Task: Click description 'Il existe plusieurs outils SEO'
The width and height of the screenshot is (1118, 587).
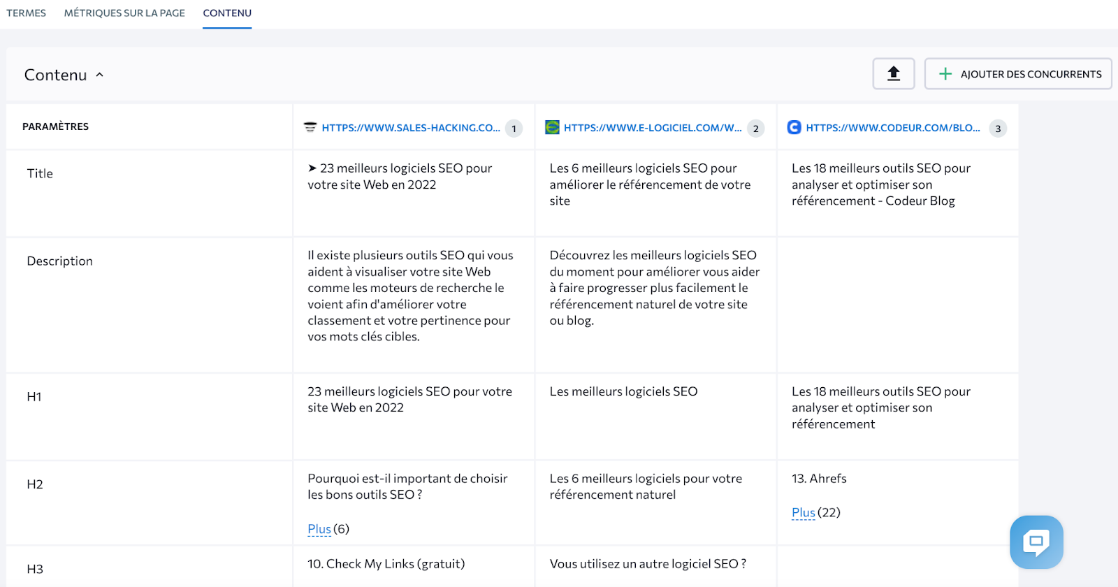Action: pyautogui.click(x=411, y=296)
